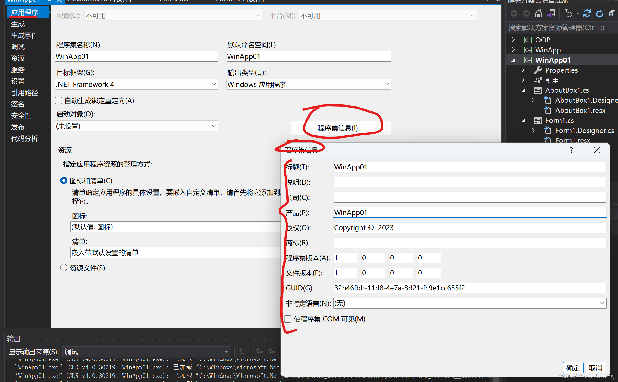This screenshot has height=382, width=618.
Task: Click the file icon of AboutBox1.Designer
Action: coord(548,100)
